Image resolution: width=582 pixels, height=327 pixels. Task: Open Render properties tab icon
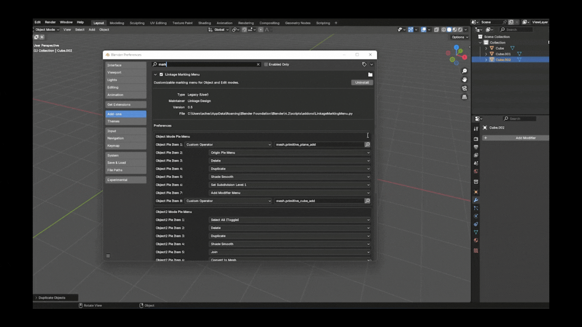[476, 139]
